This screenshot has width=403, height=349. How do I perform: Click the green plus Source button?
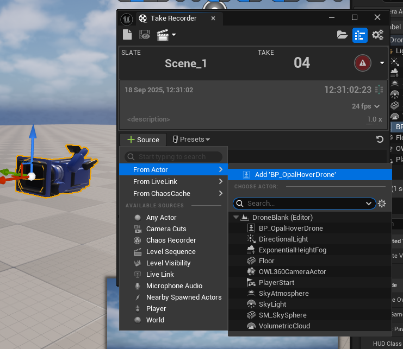coord(143,139)
